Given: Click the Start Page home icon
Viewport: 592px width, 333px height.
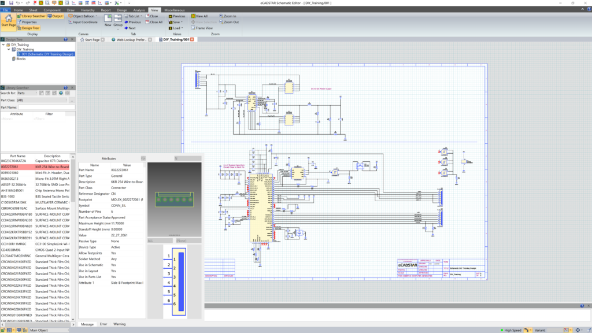Looking at the screenshot, I should (x=8, y=18).
